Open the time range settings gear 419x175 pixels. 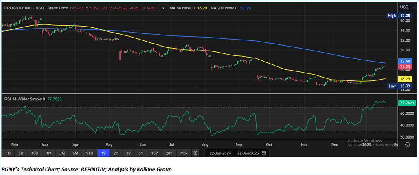pos(195,153)
